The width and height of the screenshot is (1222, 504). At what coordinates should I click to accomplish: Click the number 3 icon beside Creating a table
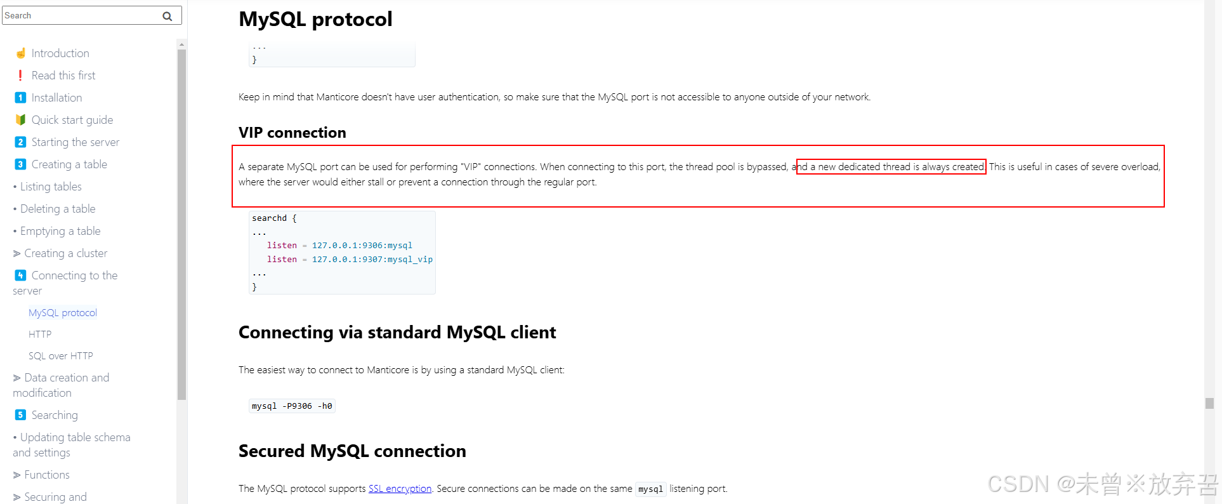tap(20, 164)
